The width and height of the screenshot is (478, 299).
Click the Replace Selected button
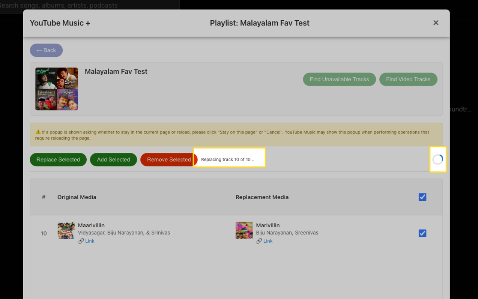58,160
